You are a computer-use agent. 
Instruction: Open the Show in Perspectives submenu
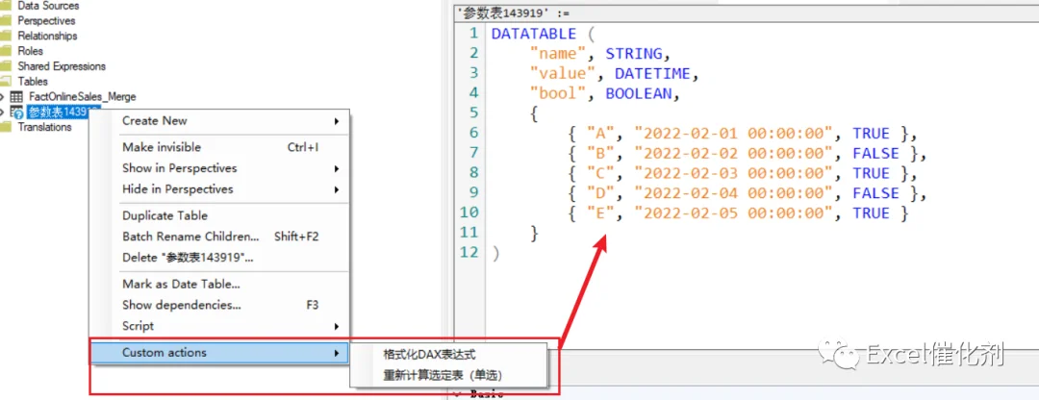[219, 168]
